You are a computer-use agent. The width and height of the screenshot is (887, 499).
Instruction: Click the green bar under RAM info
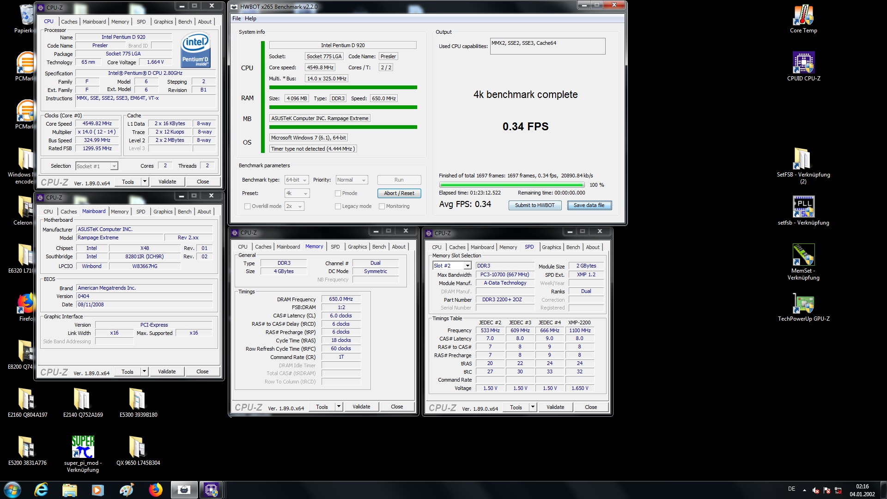coord(343,107)
